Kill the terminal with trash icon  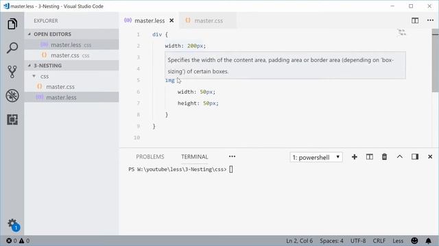384,157
